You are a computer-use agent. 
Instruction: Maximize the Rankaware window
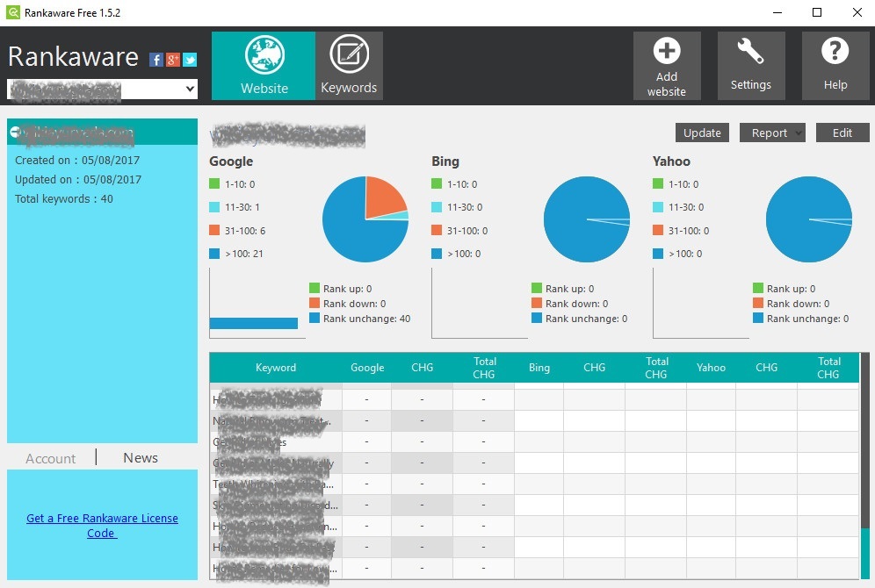click(x=817, y=12)
